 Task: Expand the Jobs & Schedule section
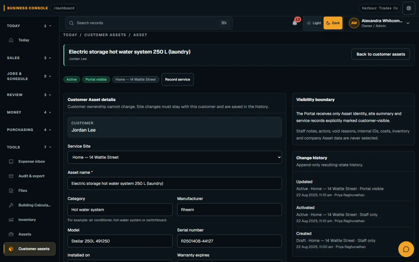coord(29,76)
